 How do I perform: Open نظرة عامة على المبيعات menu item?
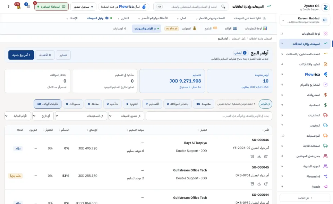[x=250, y=18]
